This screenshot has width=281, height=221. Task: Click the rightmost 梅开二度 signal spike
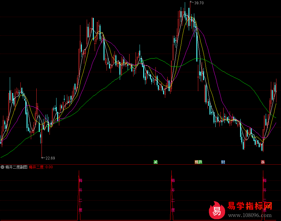263,195
